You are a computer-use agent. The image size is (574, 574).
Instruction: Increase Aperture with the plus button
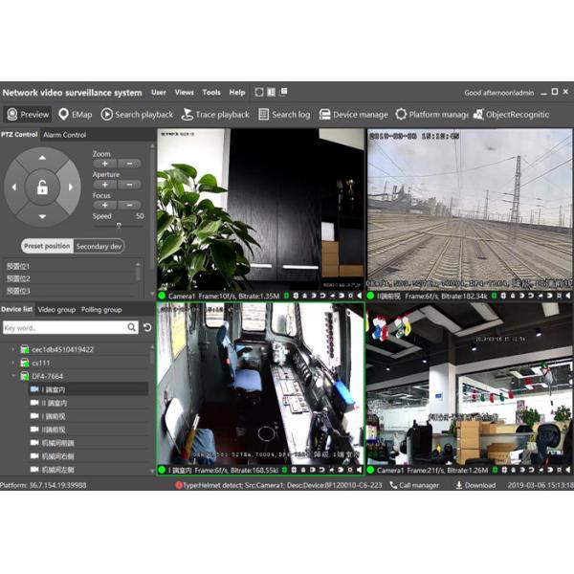tap(104, 185)
